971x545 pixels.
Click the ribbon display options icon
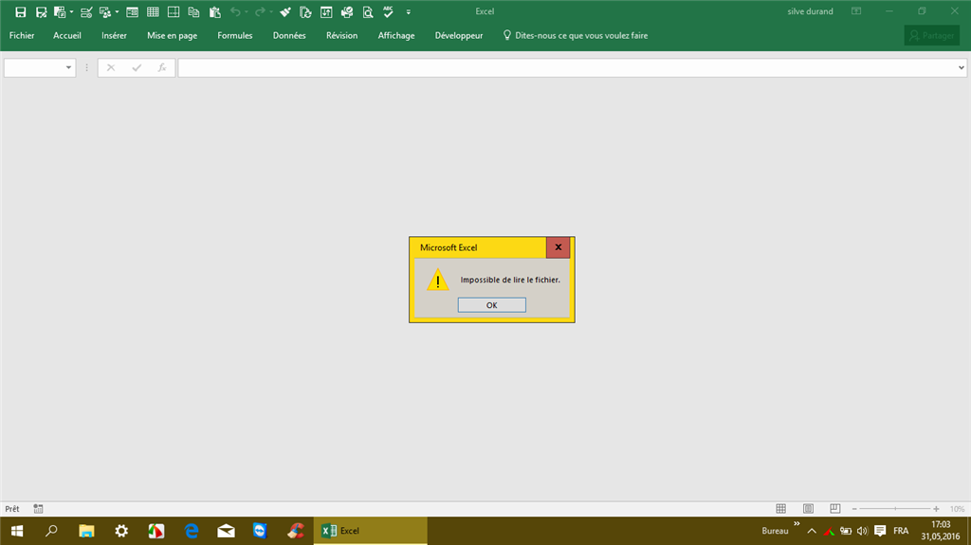(856, 11)
